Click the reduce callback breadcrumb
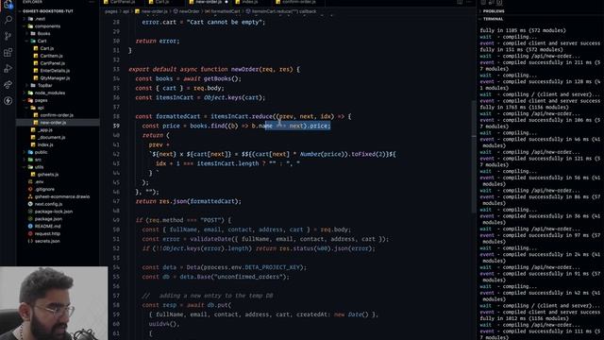 (x=281, y=11)
